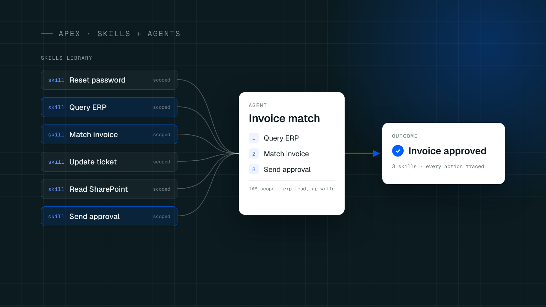The image size is (546, 307).
Task: Click the IAM scope erp.read, ap.write line
Action: (292, 189)
